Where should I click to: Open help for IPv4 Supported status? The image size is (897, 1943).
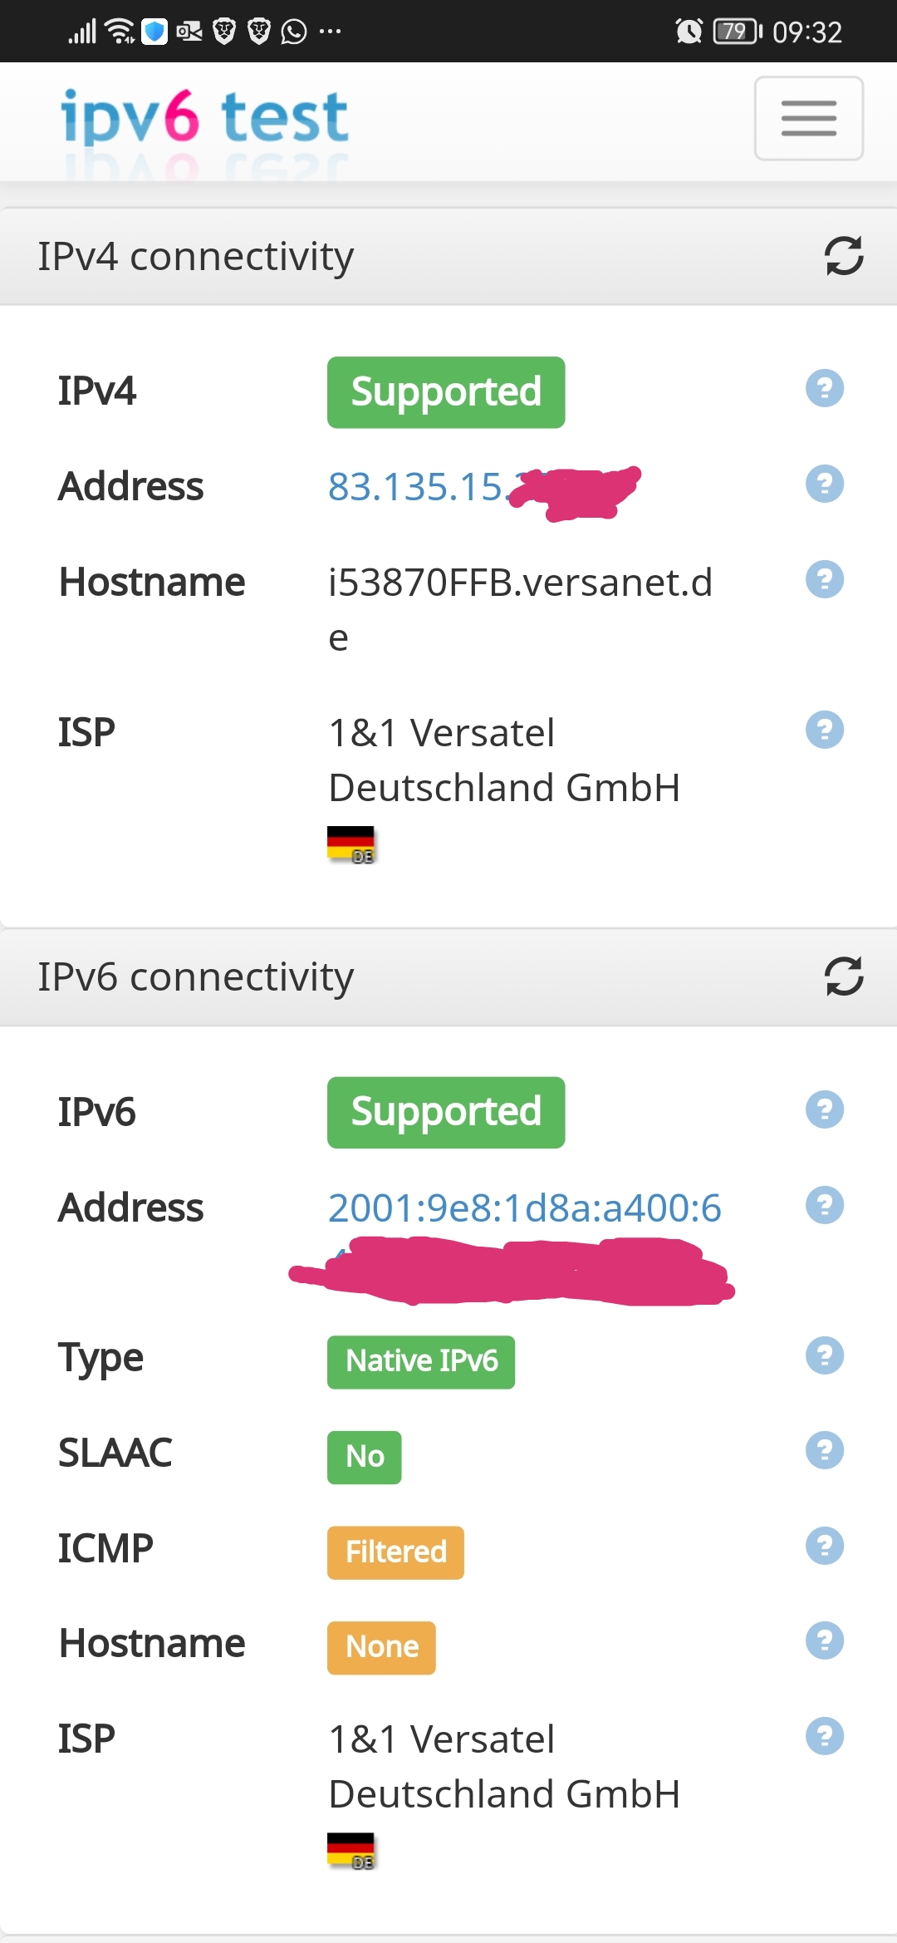tap(825, 388)
